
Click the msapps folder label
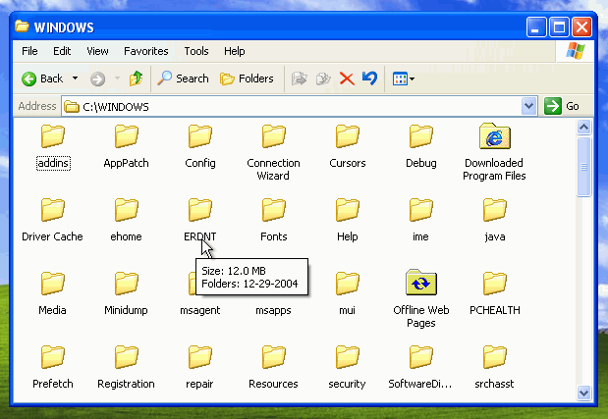click(273, 310)
